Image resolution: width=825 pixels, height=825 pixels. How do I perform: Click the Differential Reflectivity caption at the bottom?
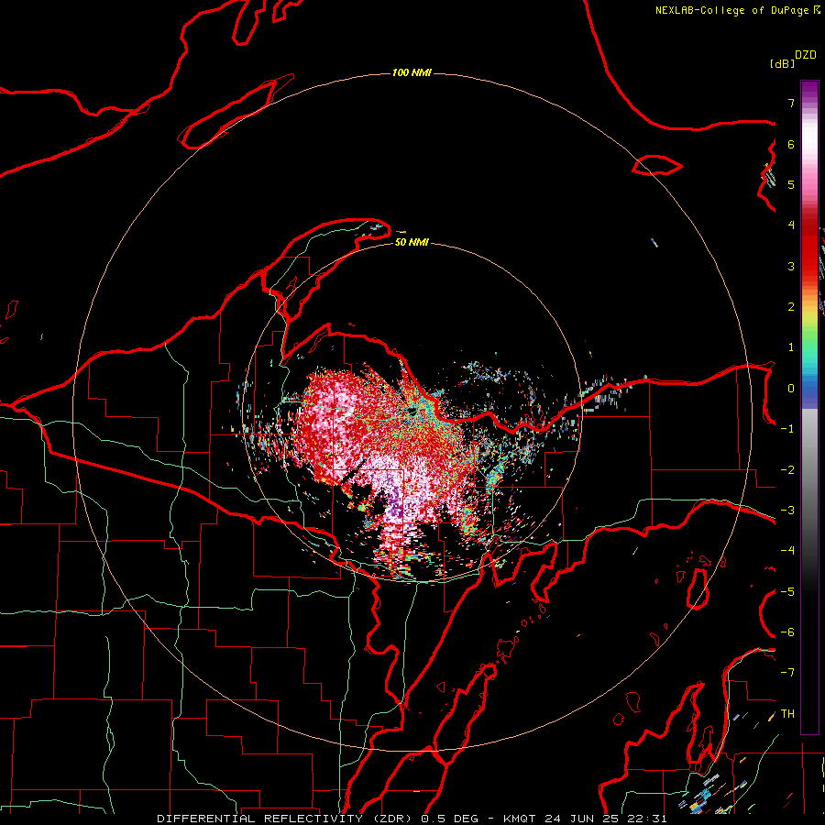tap(412, 819)
